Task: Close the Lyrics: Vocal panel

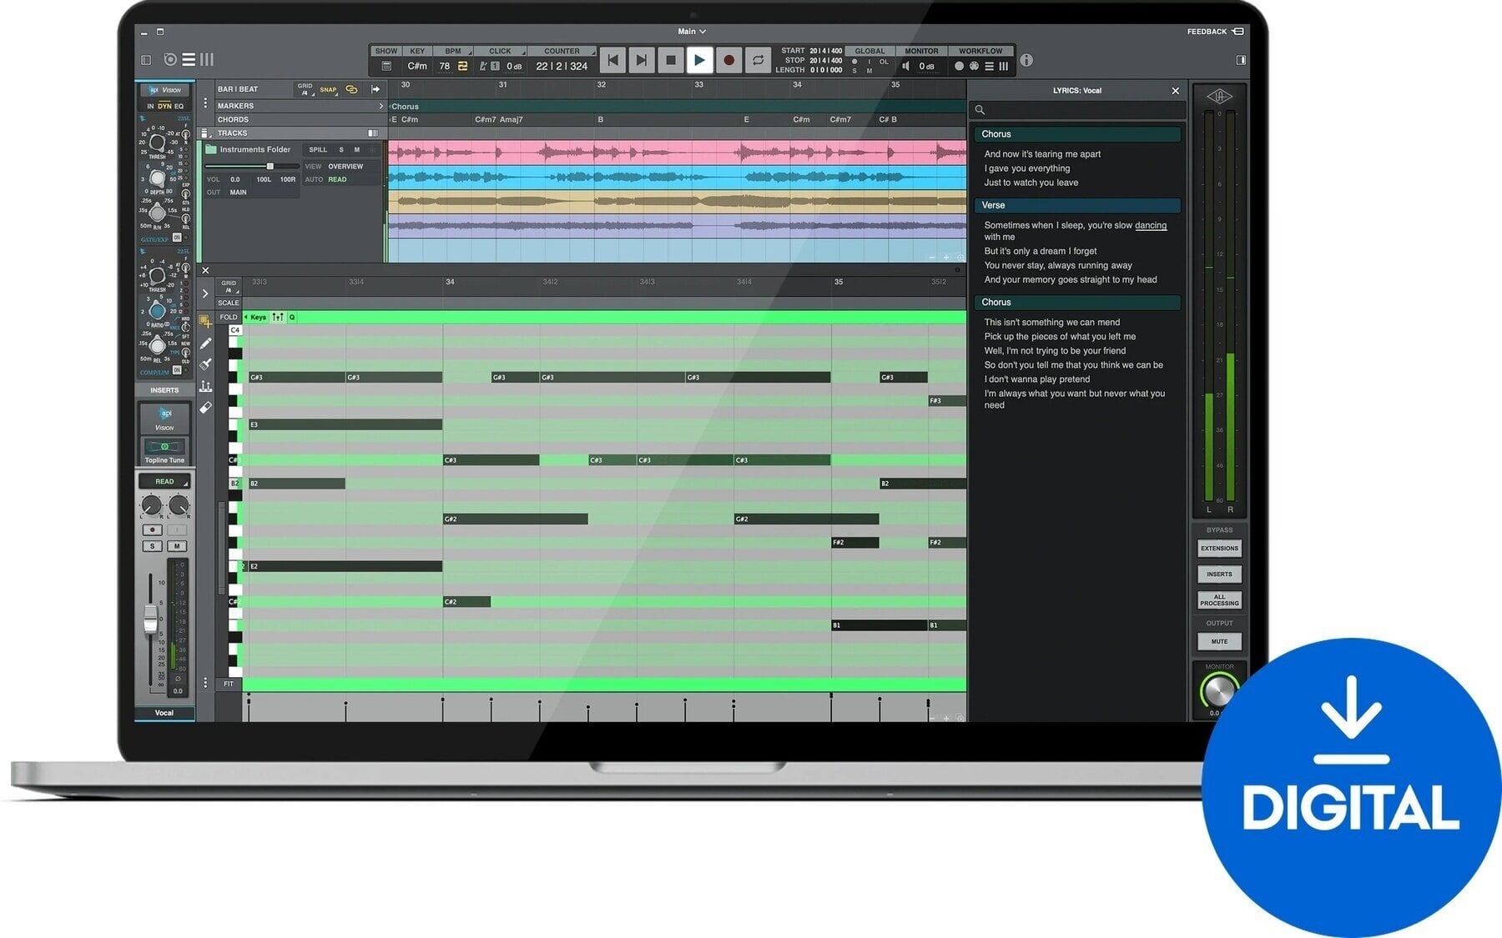Action: point(1175,91)
